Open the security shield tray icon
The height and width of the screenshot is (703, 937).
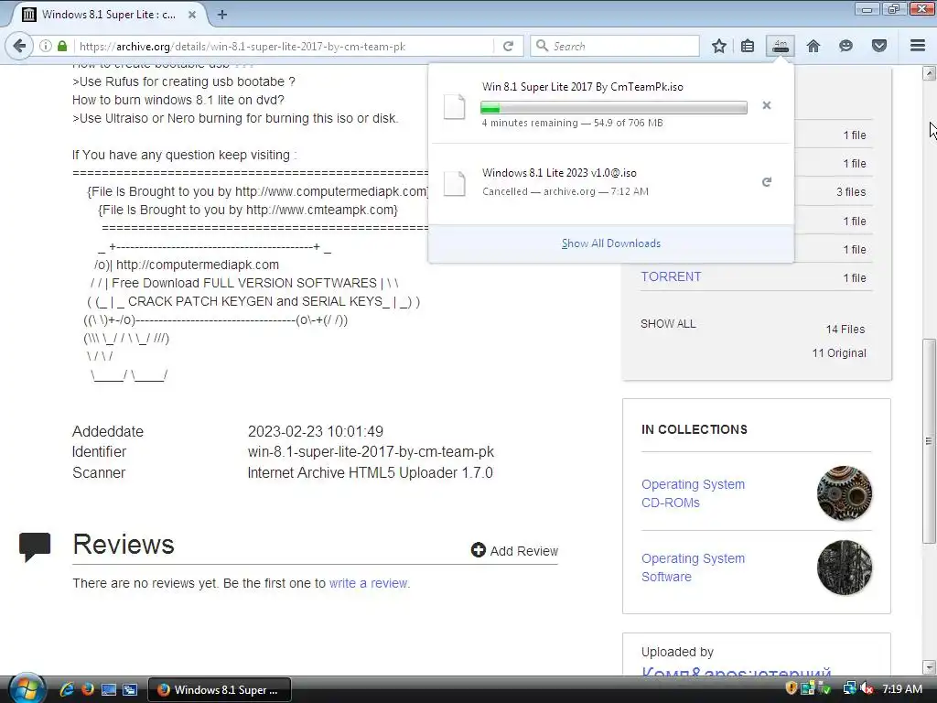pyautogui.click(x=792, y=688)
